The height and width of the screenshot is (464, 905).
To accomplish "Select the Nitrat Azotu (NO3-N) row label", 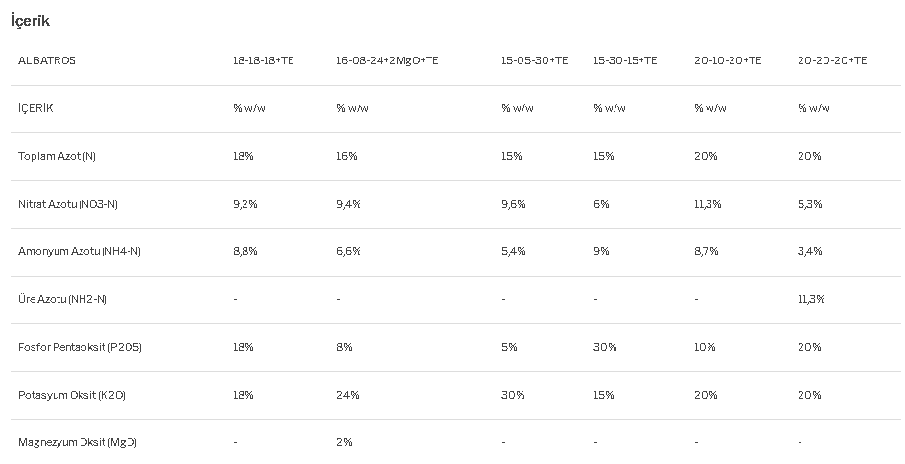I will [67, 204].
